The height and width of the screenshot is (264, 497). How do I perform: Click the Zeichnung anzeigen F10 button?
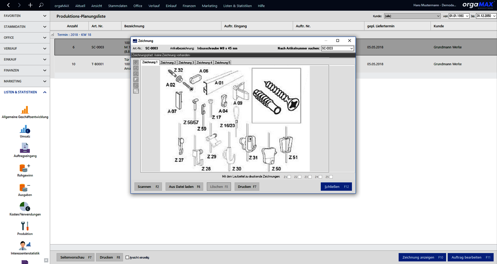tap(423, 257)
